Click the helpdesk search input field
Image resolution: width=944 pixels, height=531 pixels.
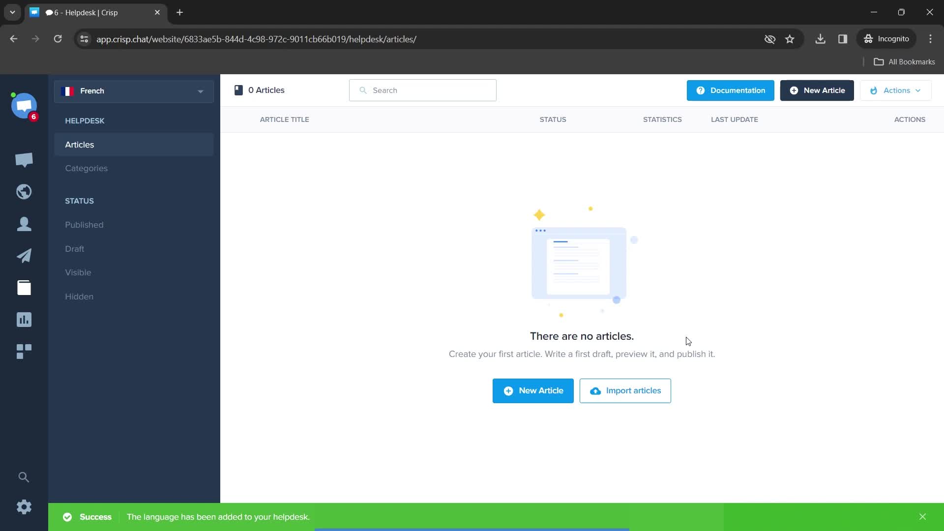(x=423, y=90)
